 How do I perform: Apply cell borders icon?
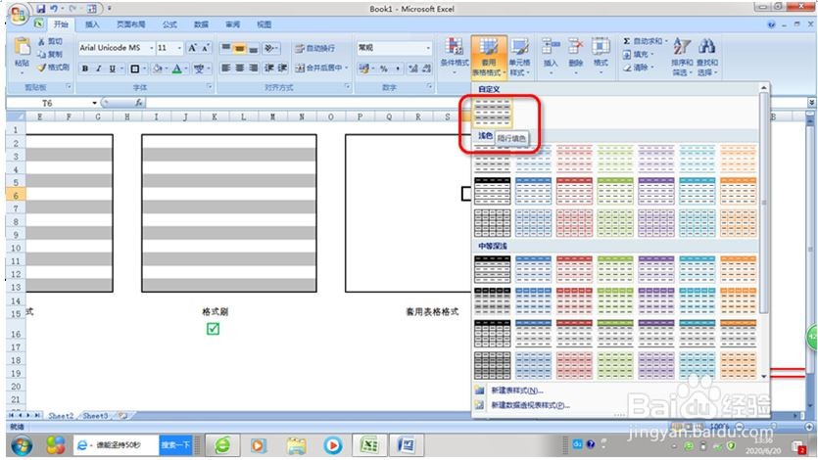pyautogui.click(x=134, y=69)
